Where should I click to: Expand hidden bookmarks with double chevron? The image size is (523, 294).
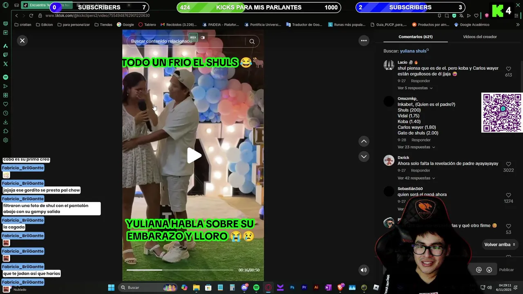(x=518, y=24)
